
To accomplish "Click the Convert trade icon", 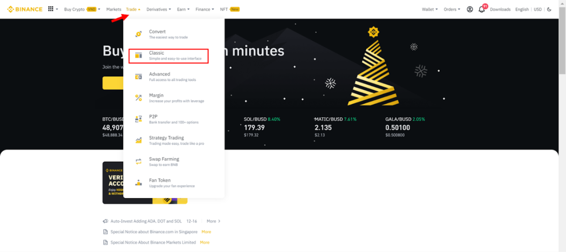I will coord(138,34).
